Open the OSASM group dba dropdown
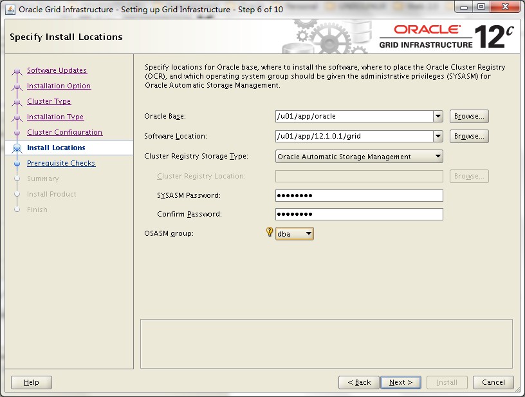 point(294,234)
